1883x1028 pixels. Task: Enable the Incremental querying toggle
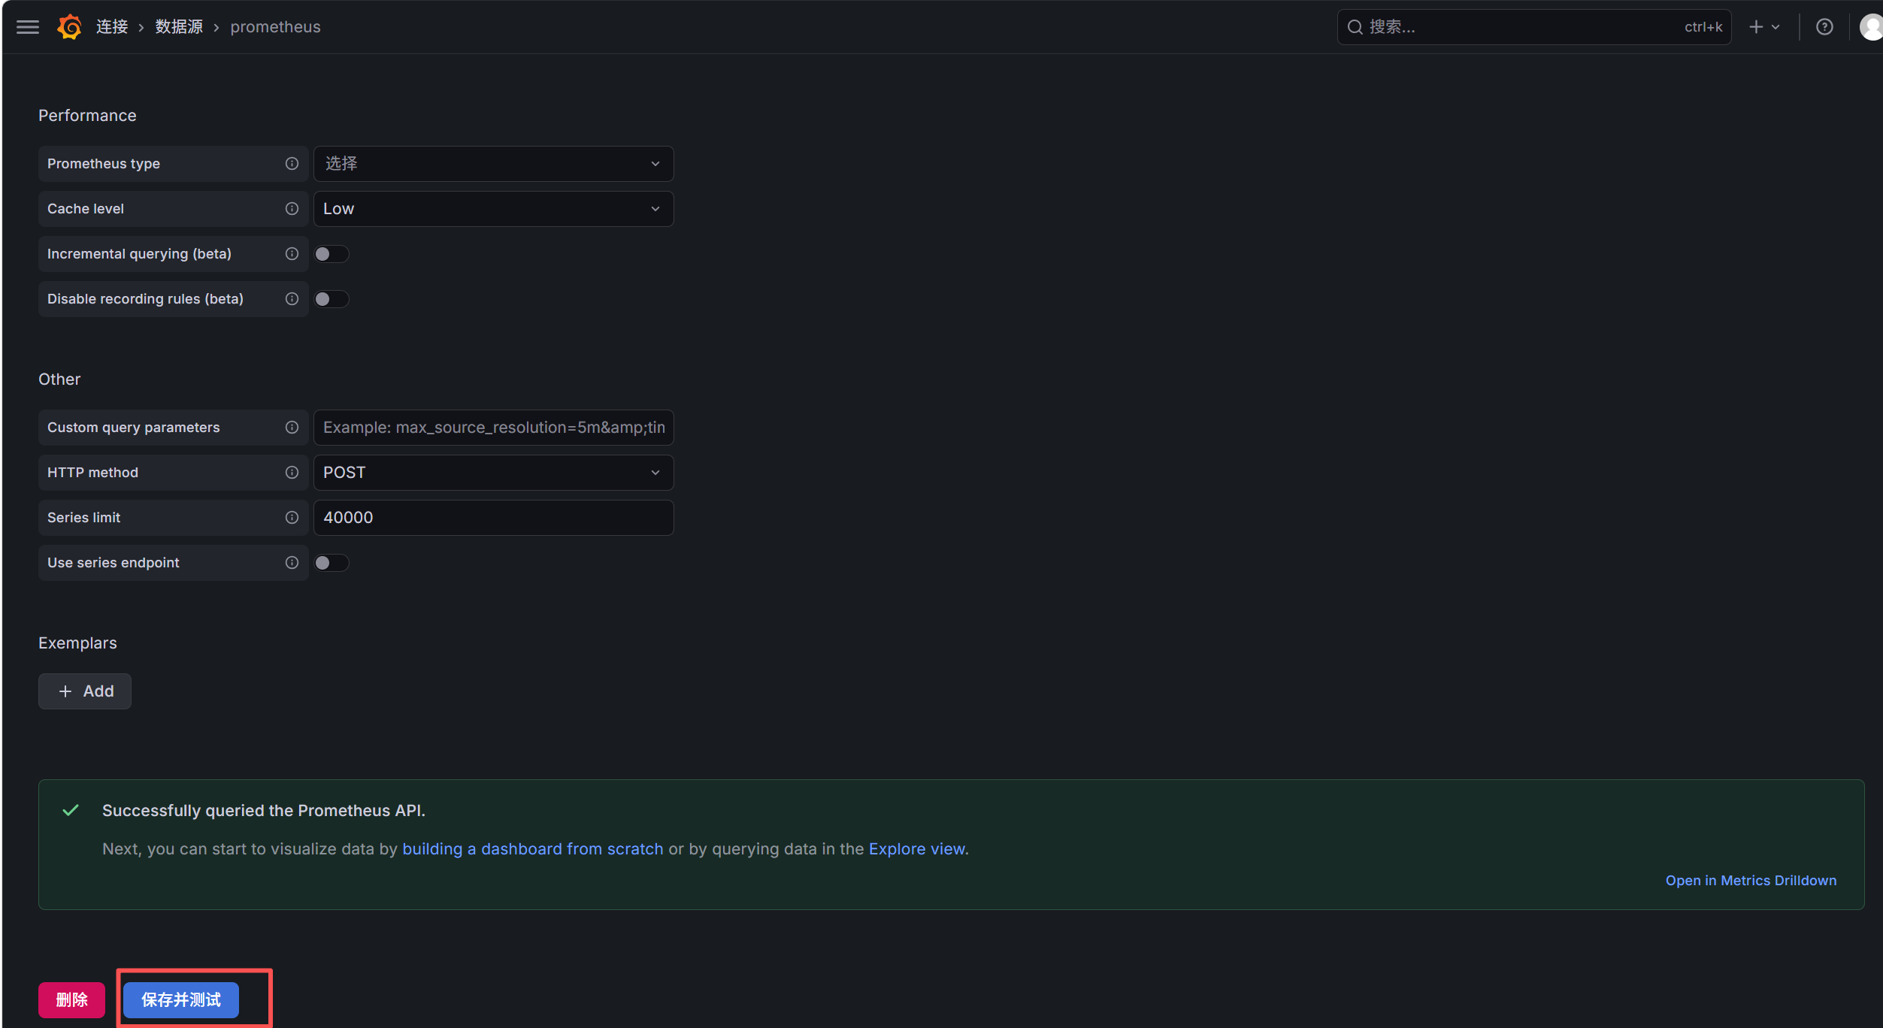click(x=331, y=254)
